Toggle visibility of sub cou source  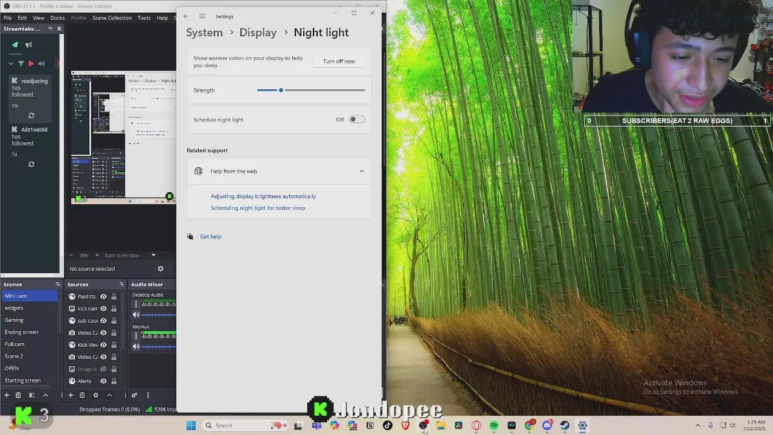[103, 321]
